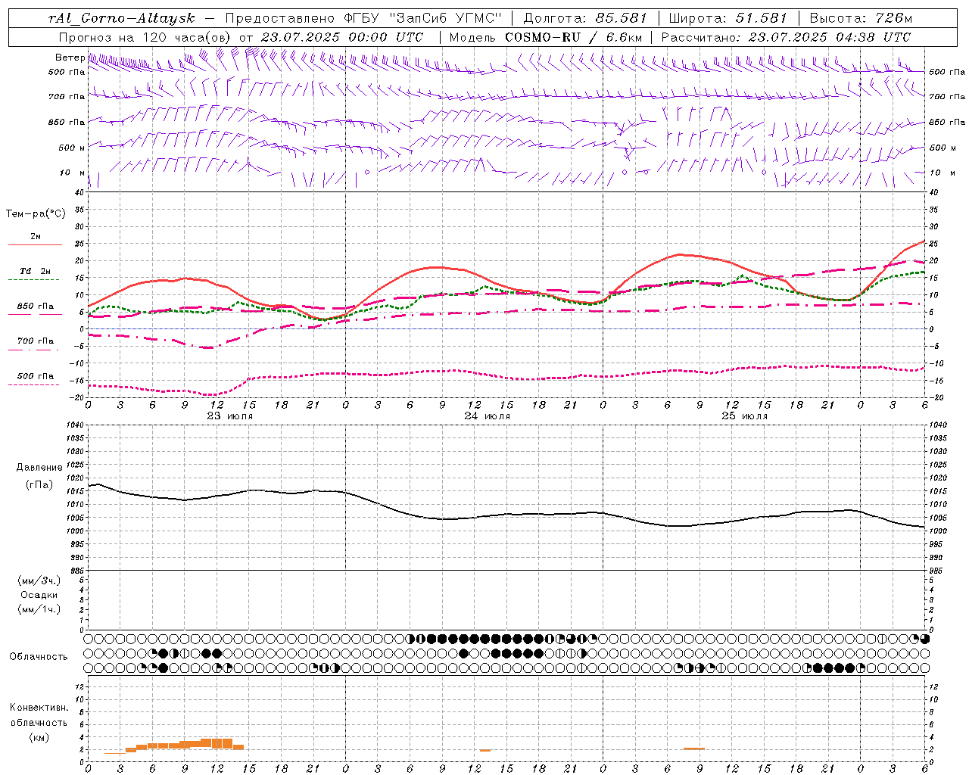Click the Осадки precipitation label
The height and width of the screenshot is (775, 969).
click(x=39, y=595)
